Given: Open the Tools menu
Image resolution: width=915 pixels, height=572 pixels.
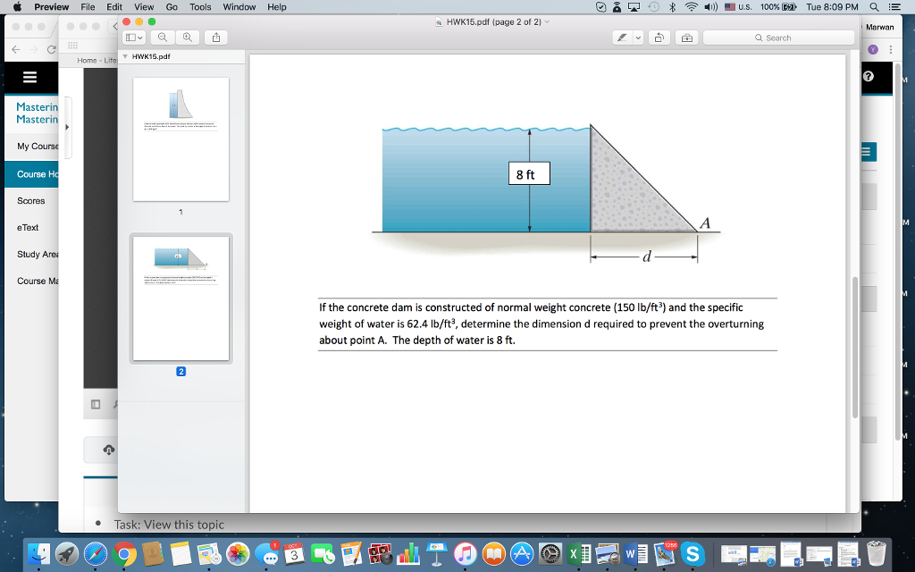Looking at the screenshot, I should 199,7.
